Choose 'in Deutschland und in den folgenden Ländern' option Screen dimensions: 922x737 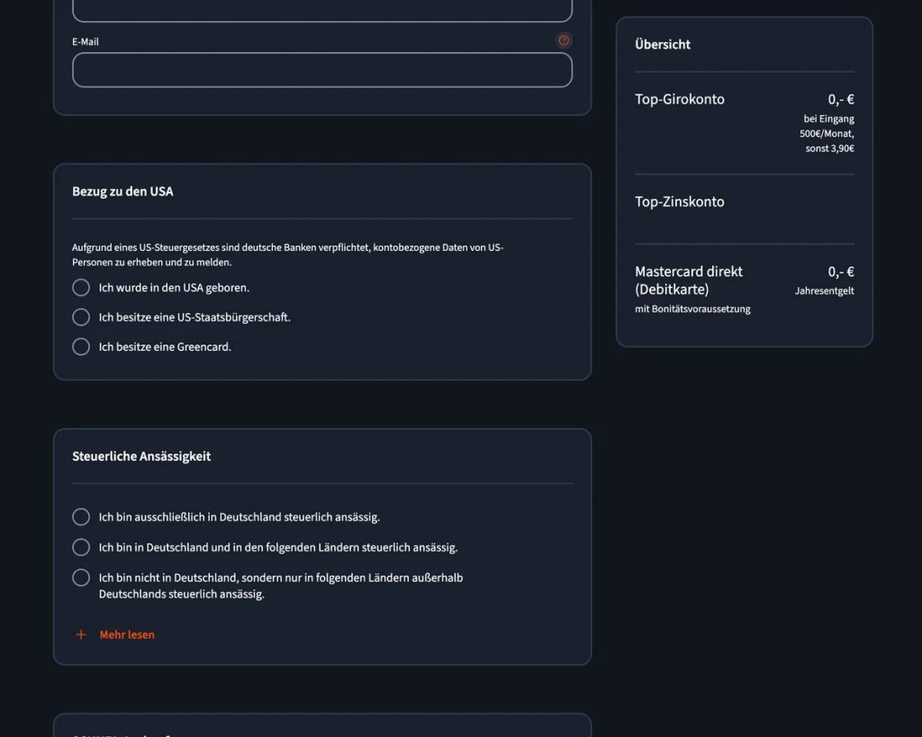pyautogui.click(x=81, y=547)
